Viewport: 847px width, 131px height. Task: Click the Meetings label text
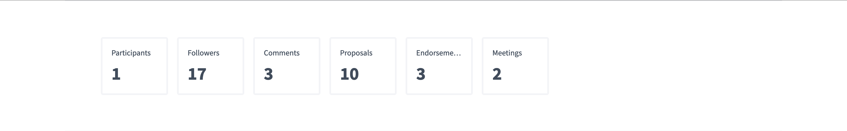507,53
